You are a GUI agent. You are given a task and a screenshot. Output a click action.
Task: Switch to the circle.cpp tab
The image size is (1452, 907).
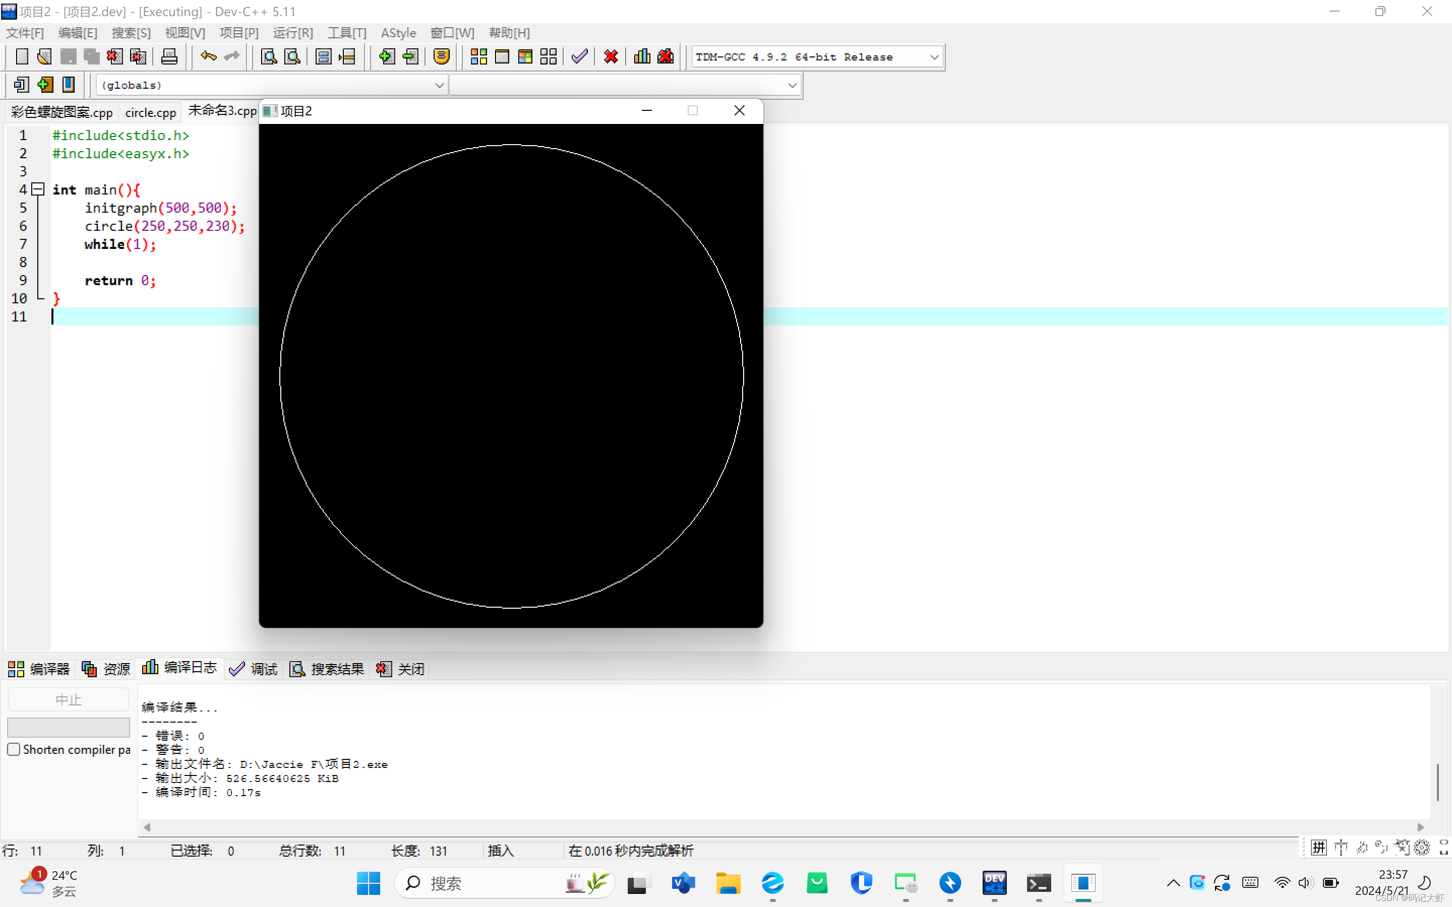[x=150, y=112]
